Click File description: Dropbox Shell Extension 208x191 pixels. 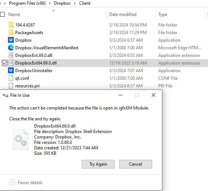[73, 132]
